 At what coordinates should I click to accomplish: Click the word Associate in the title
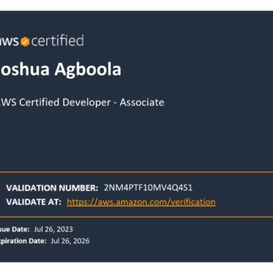(x=142, y=102)
